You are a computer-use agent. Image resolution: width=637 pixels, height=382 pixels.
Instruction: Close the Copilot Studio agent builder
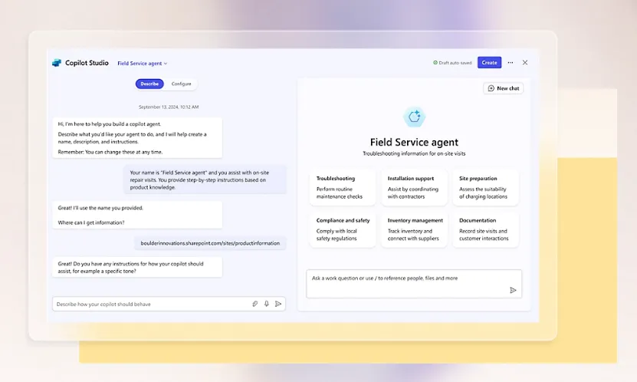pos(525,63)
